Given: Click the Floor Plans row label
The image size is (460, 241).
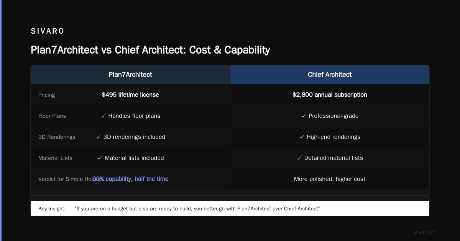Looking at the screenshot, I should tap(52, 116).
